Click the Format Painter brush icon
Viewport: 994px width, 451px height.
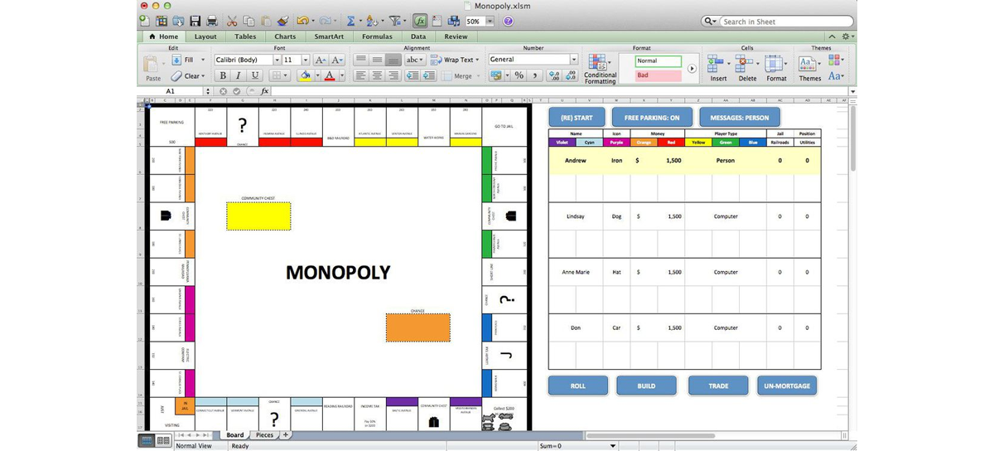click(x=282, y=21)
